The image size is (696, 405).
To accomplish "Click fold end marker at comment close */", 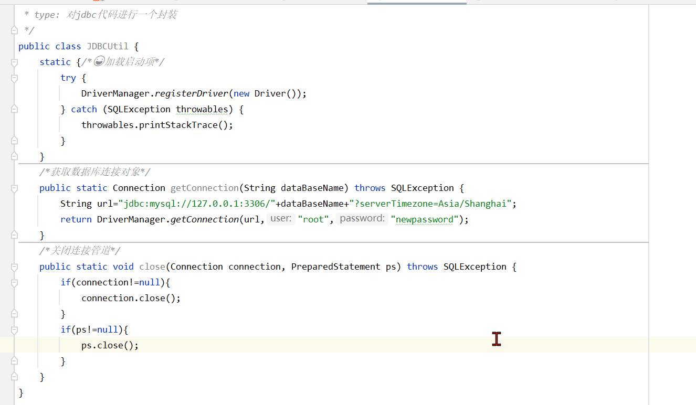I will (x=14, y=30).
